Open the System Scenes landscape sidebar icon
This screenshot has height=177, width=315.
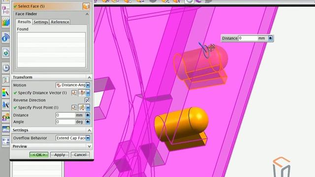5,129
